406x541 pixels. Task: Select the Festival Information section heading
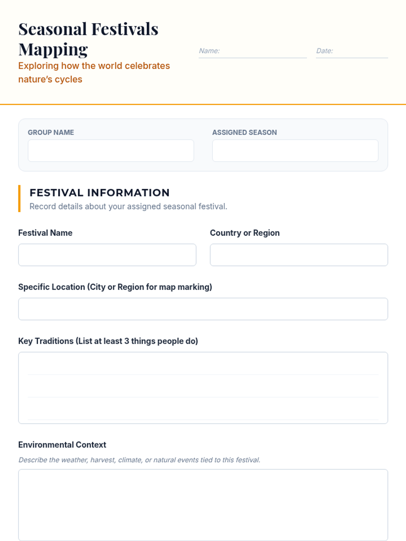tap(99, 192)
